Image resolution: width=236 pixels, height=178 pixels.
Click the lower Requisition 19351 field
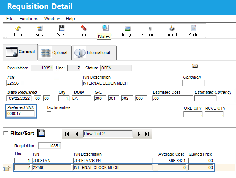point(50,146)
